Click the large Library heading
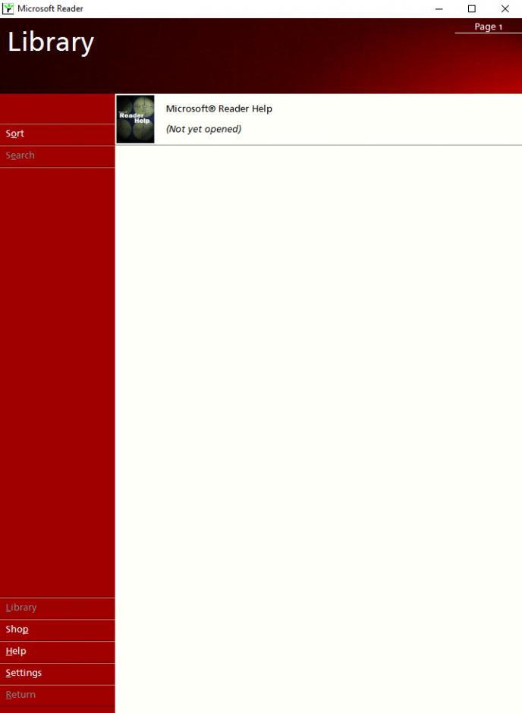 [51, 42]
